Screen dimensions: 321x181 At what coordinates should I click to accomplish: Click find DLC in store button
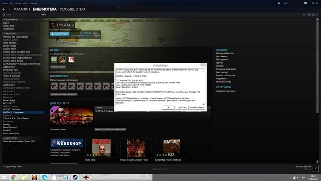point(110,130)
